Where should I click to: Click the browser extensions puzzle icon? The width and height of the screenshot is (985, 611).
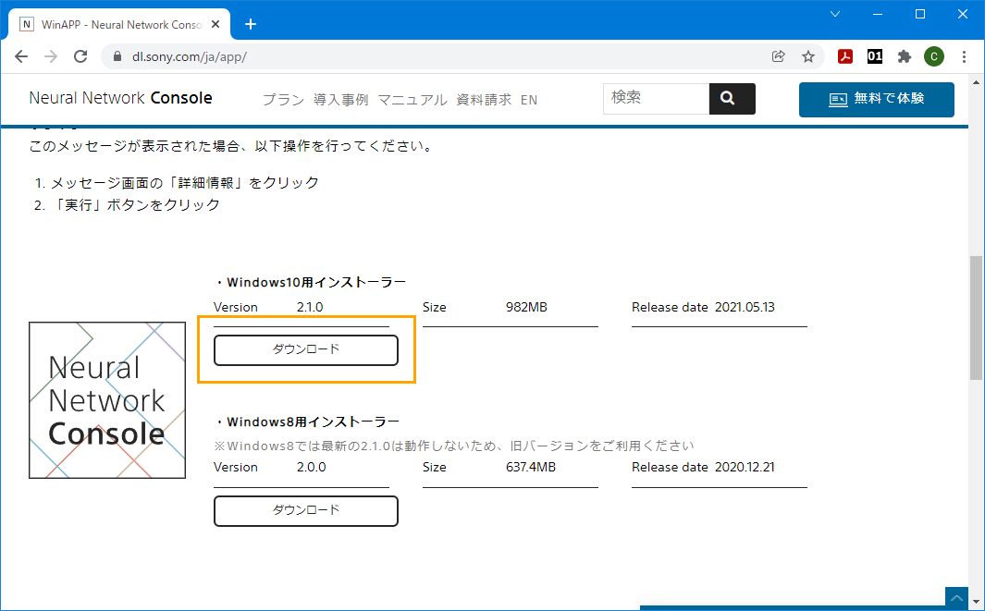[x=904, y=56]
